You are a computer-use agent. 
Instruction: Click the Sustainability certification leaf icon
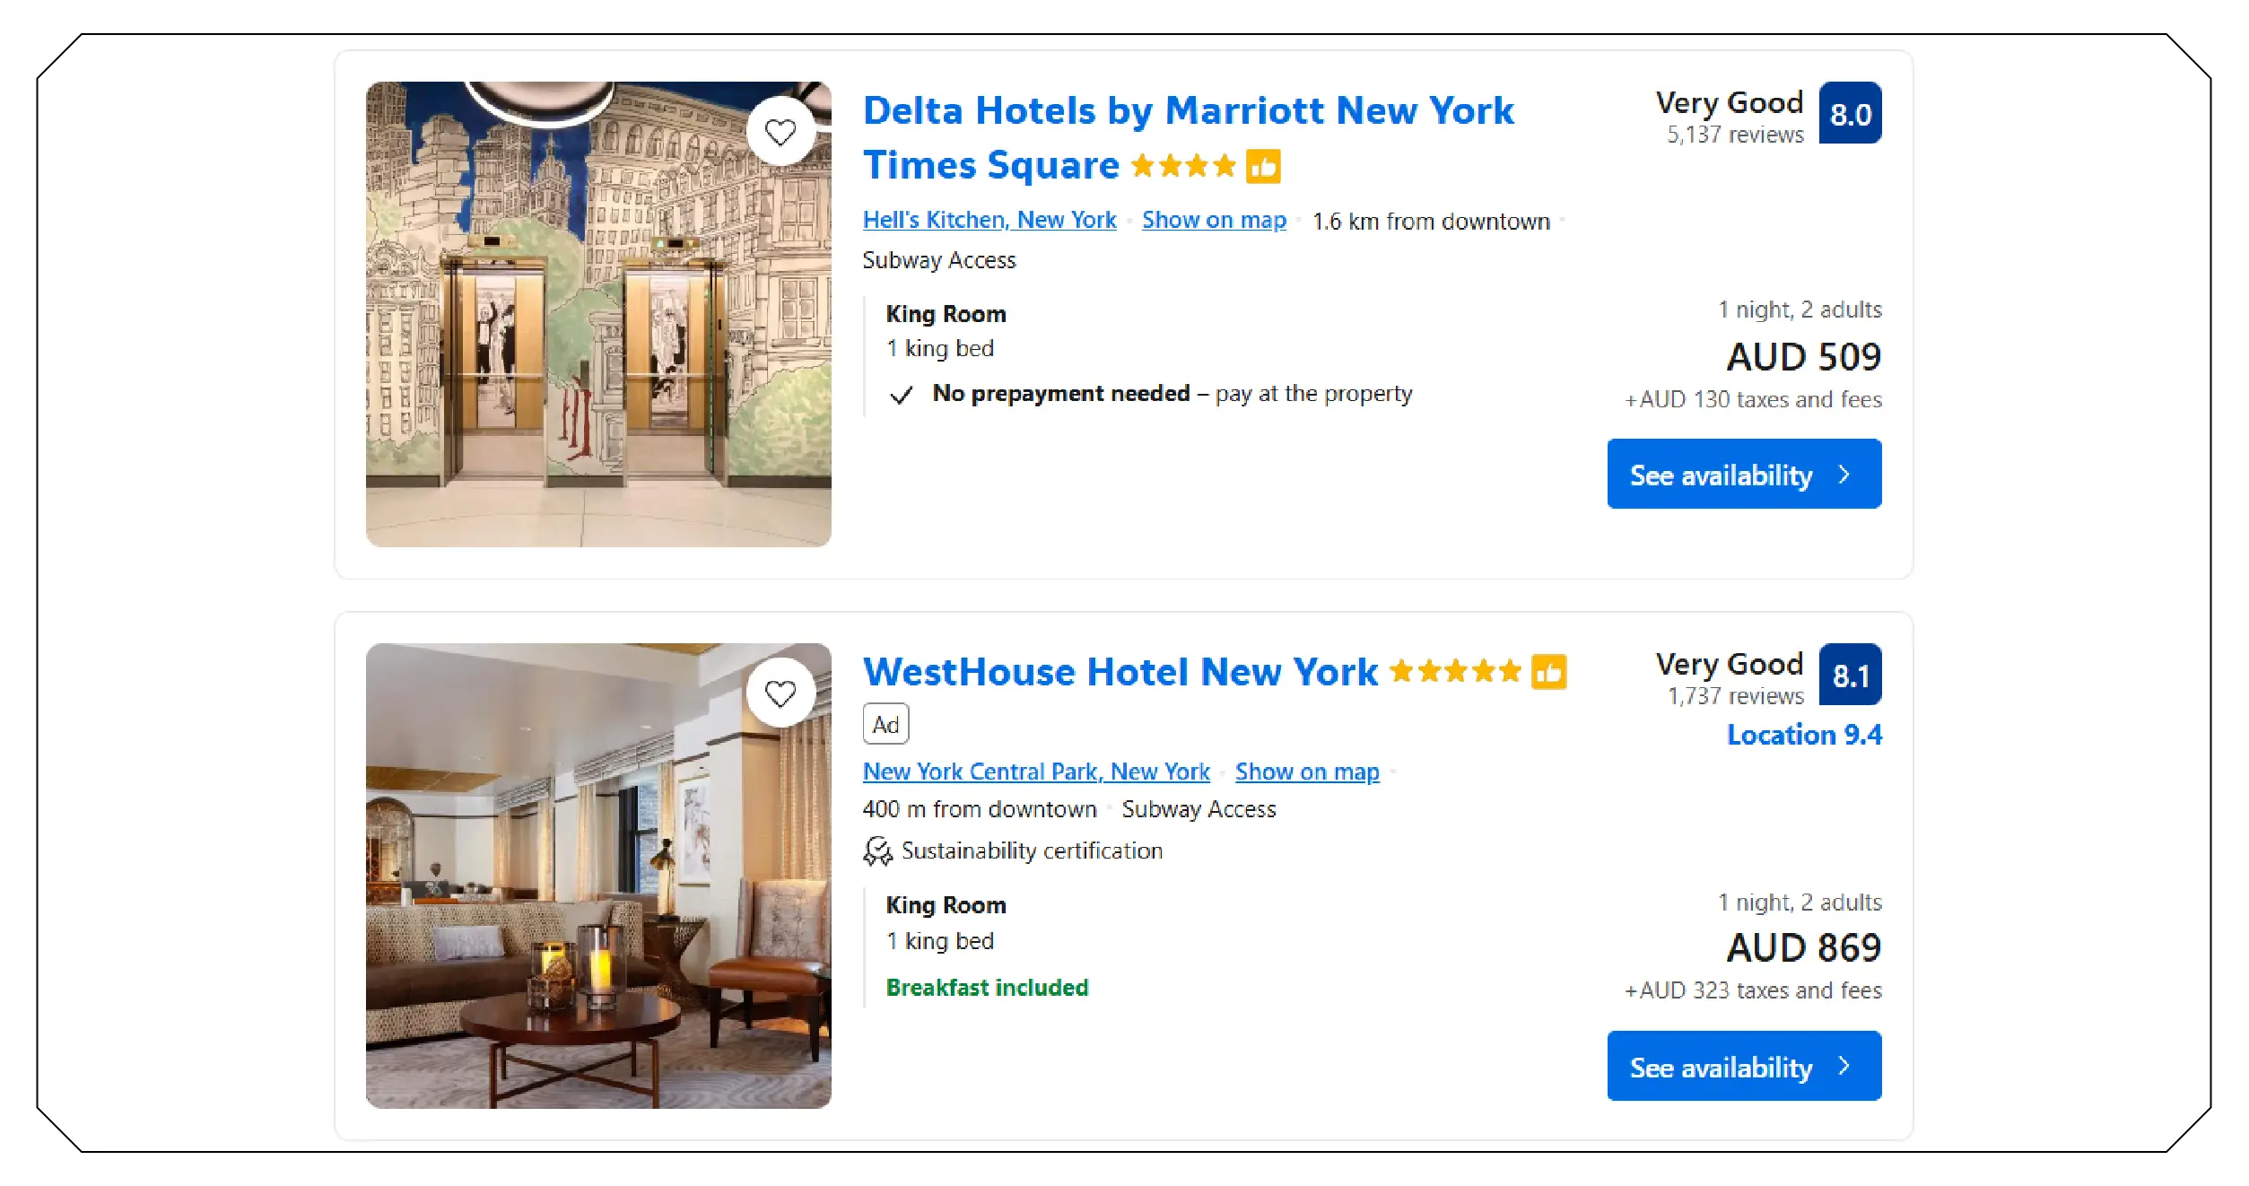877,850
